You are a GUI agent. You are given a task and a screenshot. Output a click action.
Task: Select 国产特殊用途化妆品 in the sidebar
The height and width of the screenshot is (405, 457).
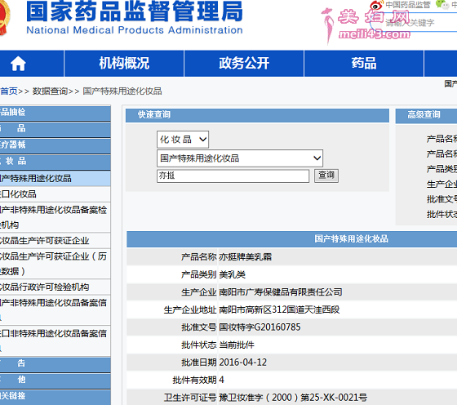pyautogui.click(x=55, y=178)
